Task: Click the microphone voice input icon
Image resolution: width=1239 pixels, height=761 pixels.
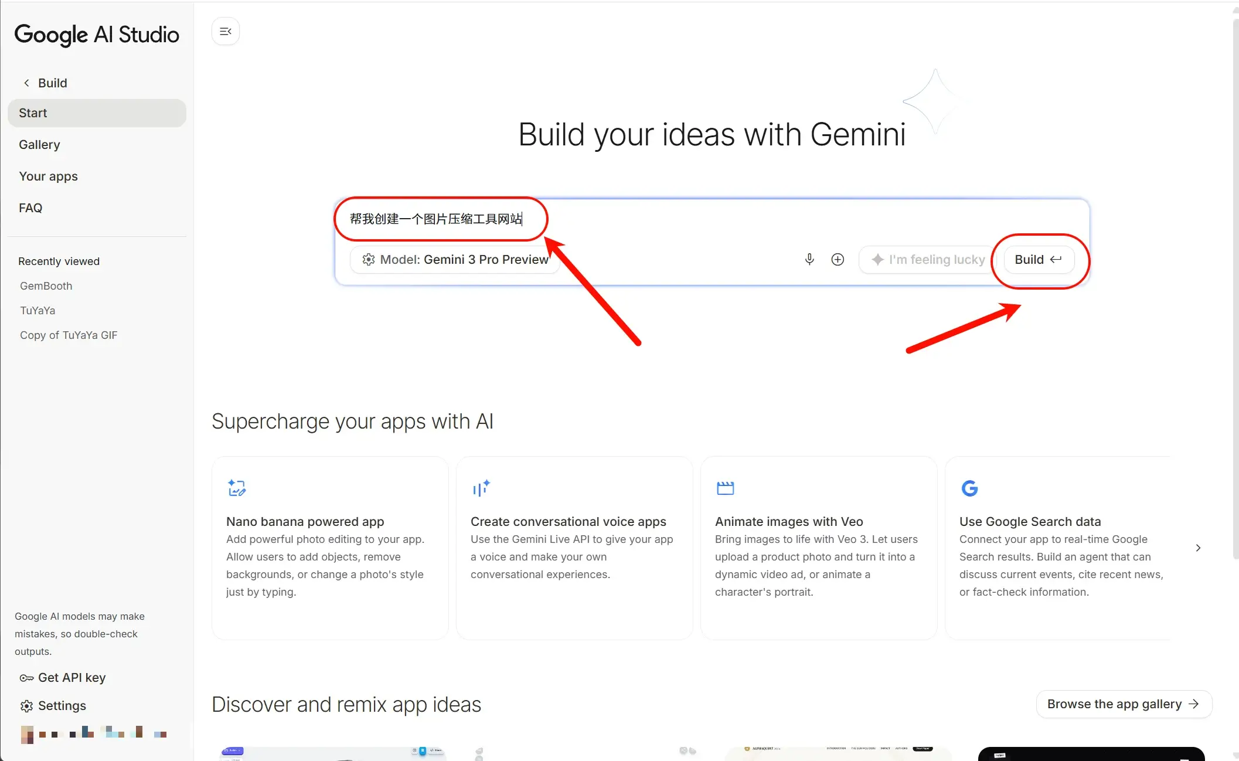Action: 809,259
